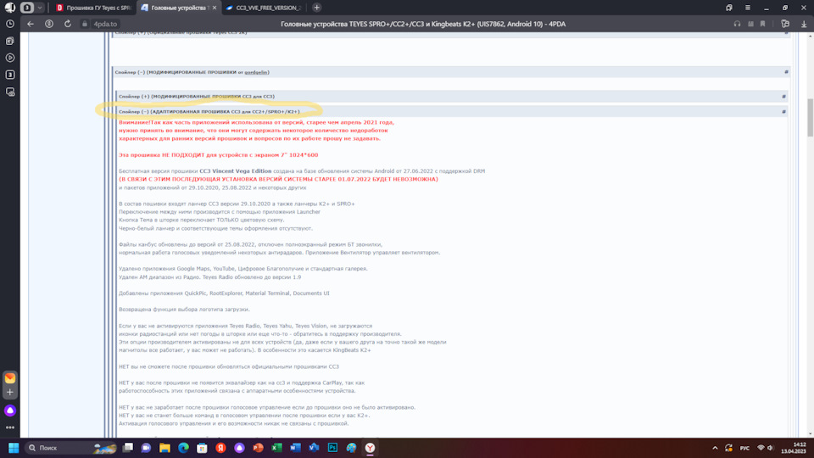Open the red Yandex Я taskbar icon

(x=220, y=448)
